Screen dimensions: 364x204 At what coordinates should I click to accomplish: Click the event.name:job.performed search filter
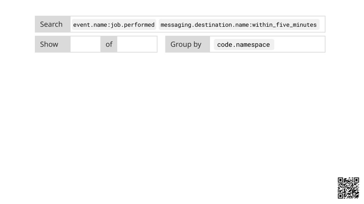(114, 25)
